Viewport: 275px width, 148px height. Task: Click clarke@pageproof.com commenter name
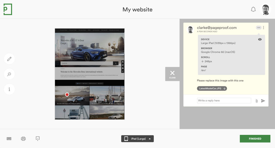coord(217,28)
